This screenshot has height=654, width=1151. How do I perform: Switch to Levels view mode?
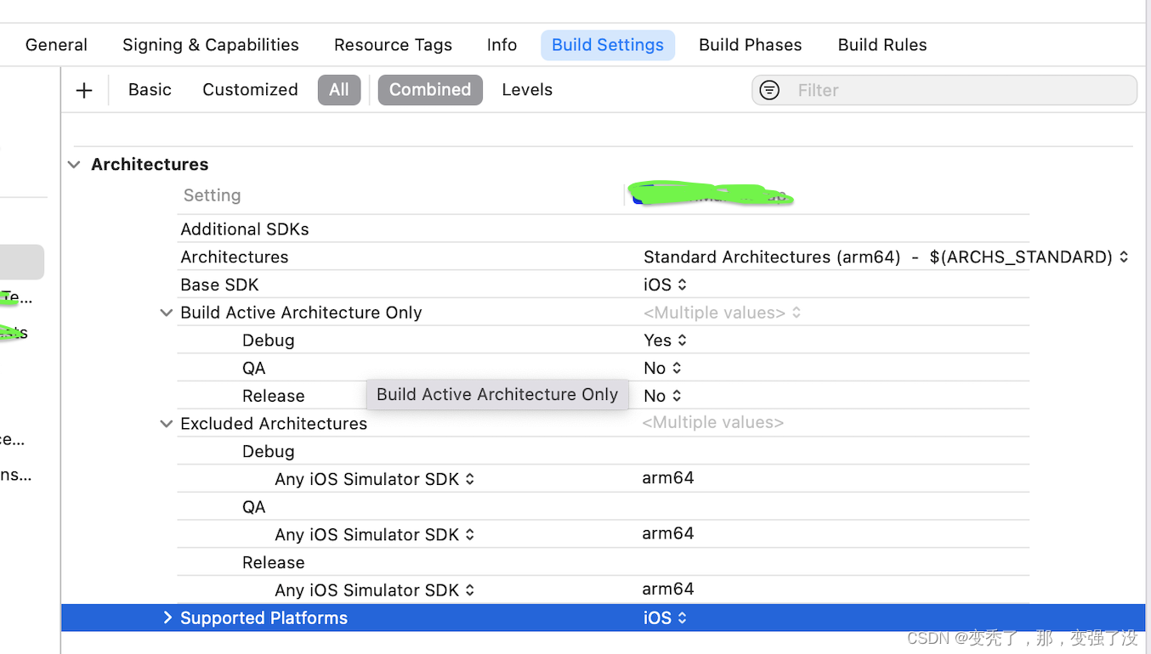(x=527, y=90)
